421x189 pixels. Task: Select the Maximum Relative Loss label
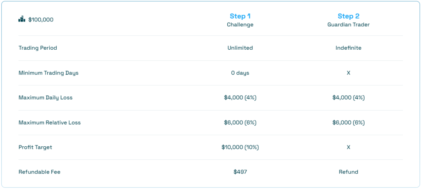pos(50,122)
